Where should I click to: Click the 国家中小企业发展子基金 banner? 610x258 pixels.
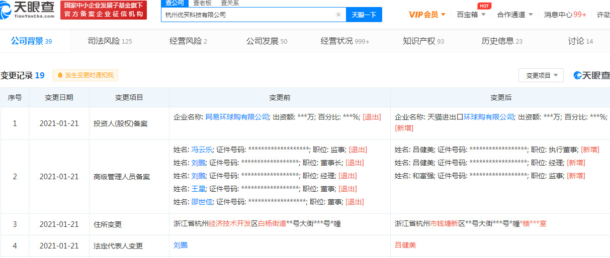tap(104, 10)
